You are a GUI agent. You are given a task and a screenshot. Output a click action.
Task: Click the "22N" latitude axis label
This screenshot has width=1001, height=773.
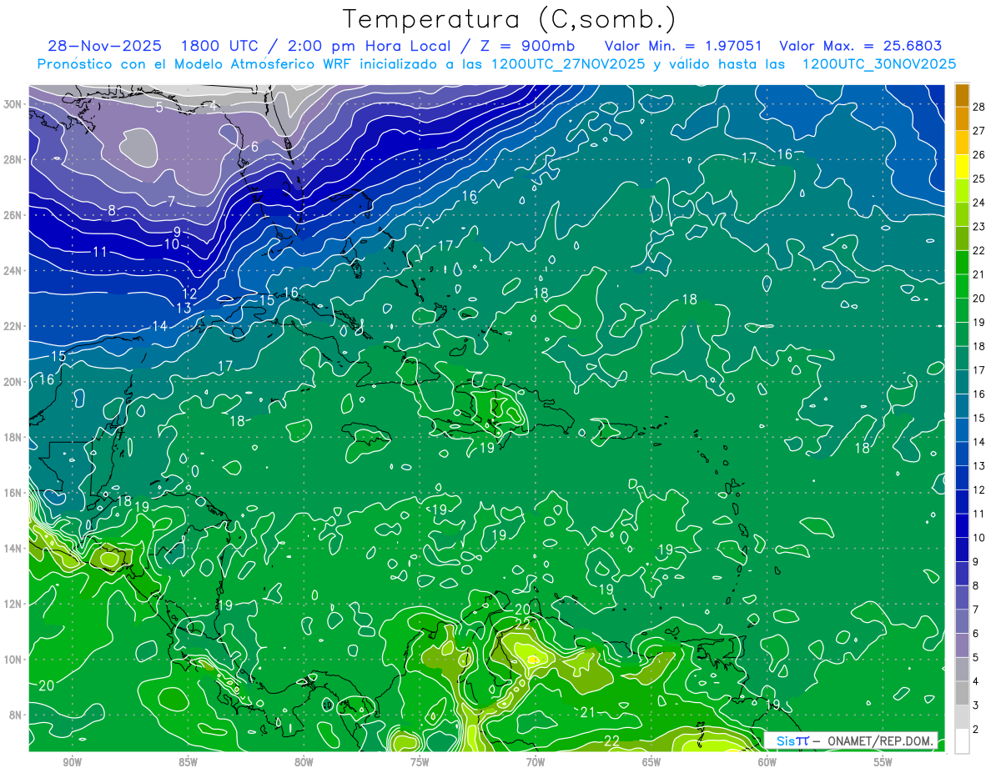pos(13,326)
